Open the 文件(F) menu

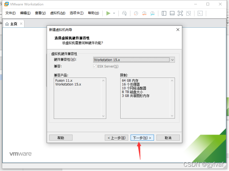(x=10, y=13)
